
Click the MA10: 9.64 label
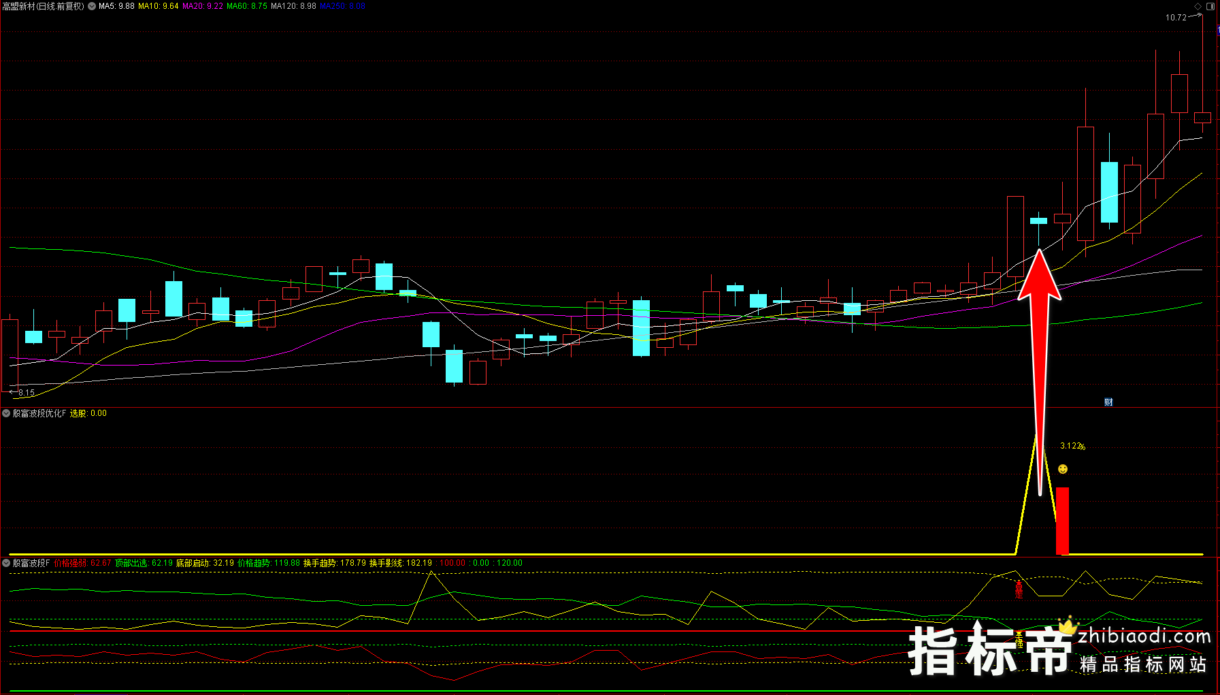pos(158,6)
